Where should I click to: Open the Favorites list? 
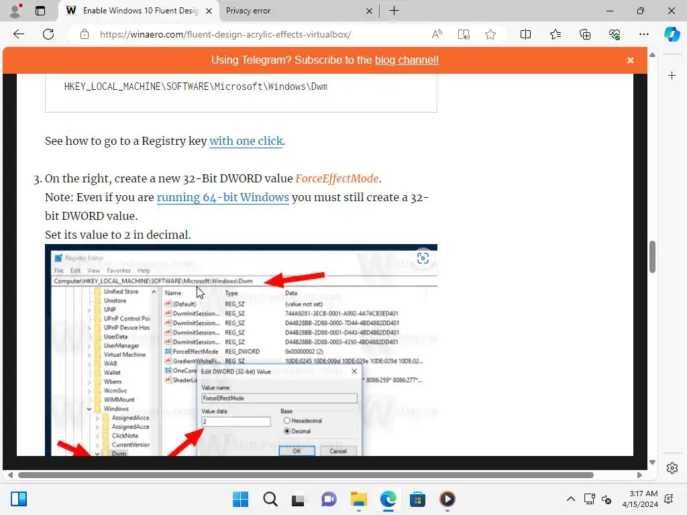(555, 34)
